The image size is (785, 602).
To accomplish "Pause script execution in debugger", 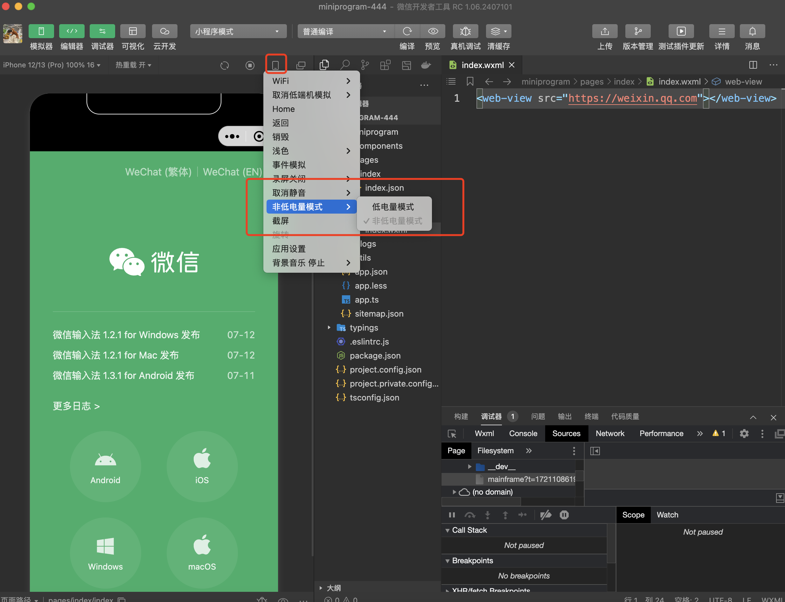I will point(452,515).
